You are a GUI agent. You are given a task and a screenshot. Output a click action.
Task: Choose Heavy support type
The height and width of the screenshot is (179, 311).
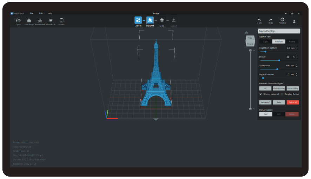point(292,42)
